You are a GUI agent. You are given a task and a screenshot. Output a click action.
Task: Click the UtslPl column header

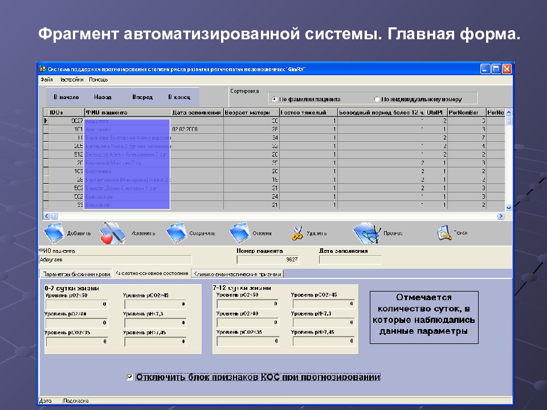tap(436, 113)
